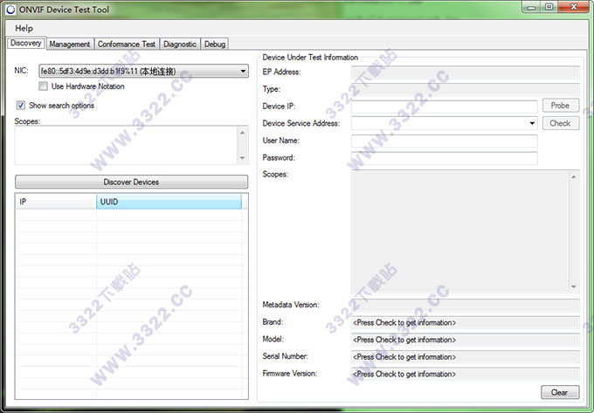Click the device Scopes scroll down arrow
594x413 pixels.
(x=574, y=287)
